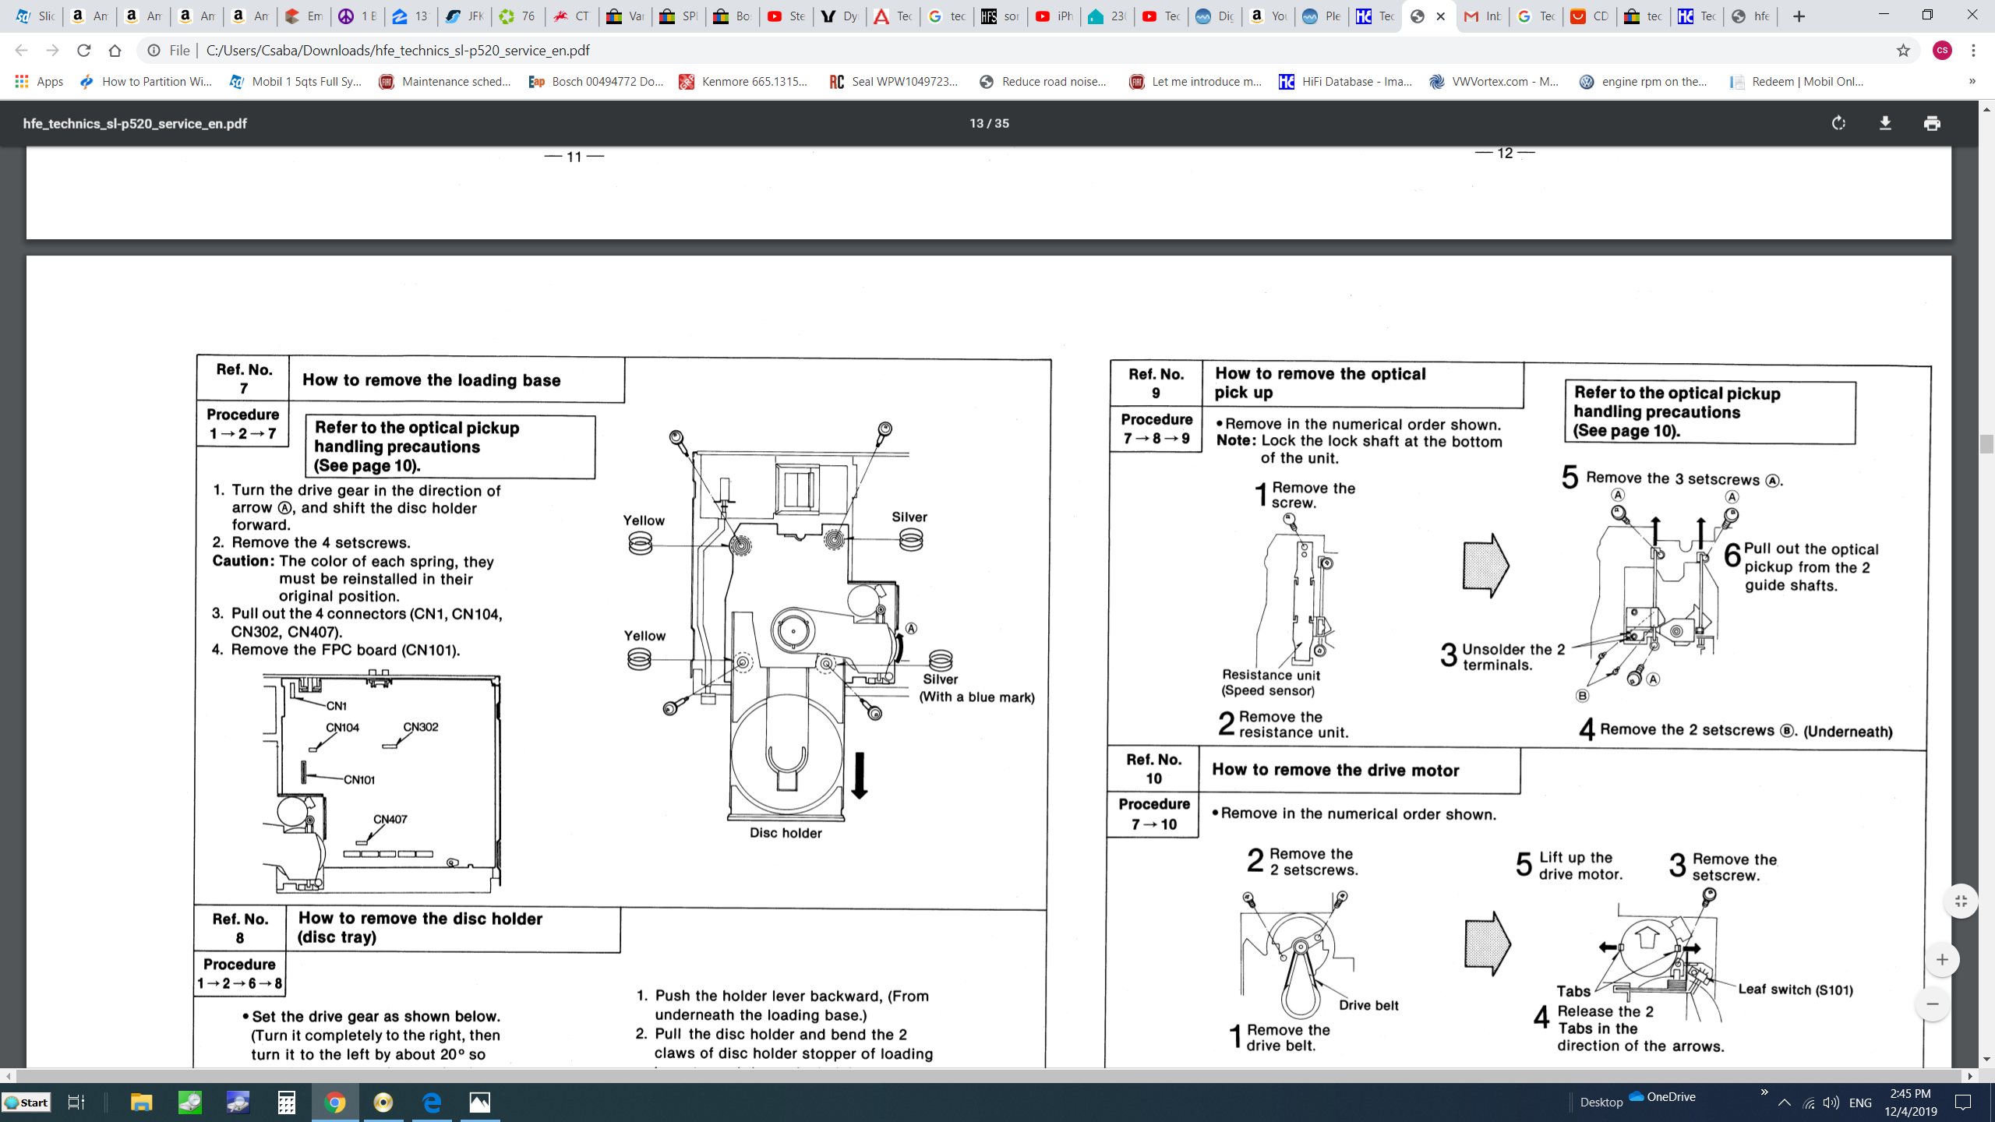
Task: Open 'Kenmore 665.1315...' bookmark
Action: point(744,82)
